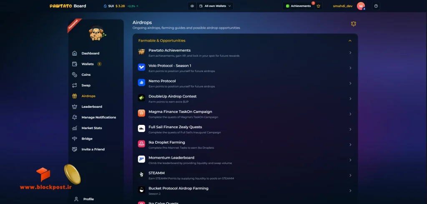Open Invite a Friend
Screen dimensions: 427x204
tap(93, 149)
